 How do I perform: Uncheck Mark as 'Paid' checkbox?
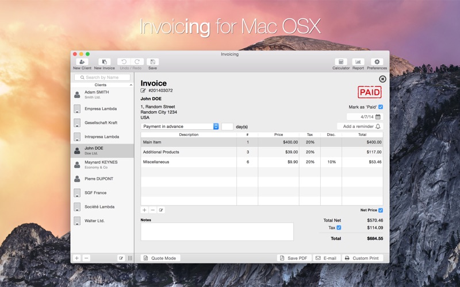[381, 107]
